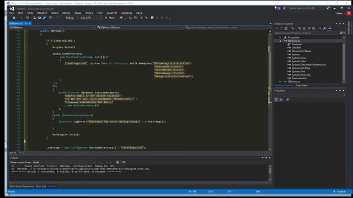
Task: Switch to the Data Tools Operations tab
Action: coord(22,186)
